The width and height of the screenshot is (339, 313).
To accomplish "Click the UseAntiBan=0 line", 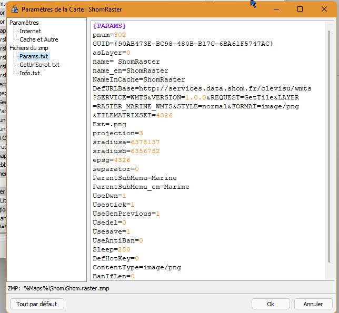I will point(118,240).
